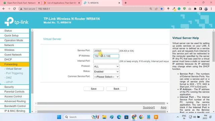
Task: Open Advanced Routing menu
Action: click(x=14, y=102)
